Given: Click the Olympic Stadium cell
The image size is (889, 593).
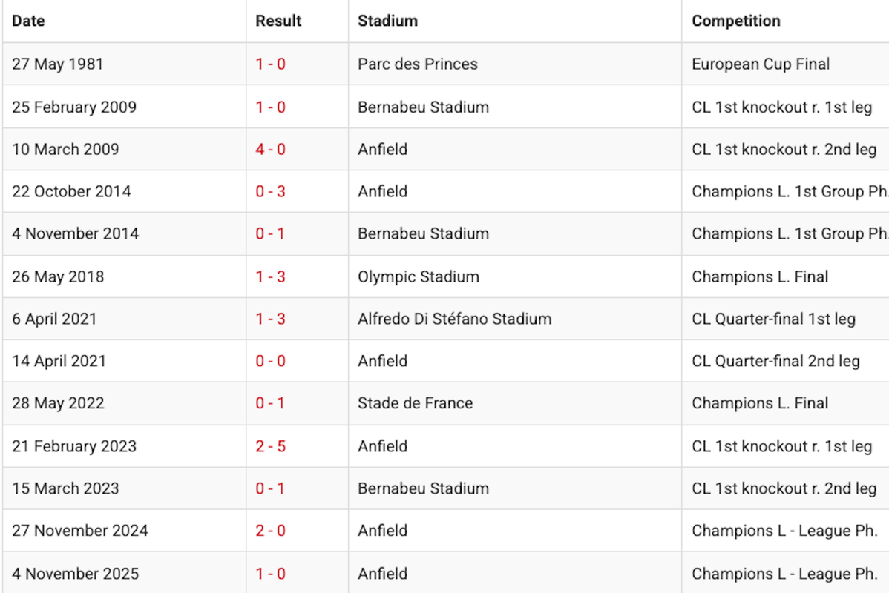Looking at the screenshot, I should click(x=419, y=277).
